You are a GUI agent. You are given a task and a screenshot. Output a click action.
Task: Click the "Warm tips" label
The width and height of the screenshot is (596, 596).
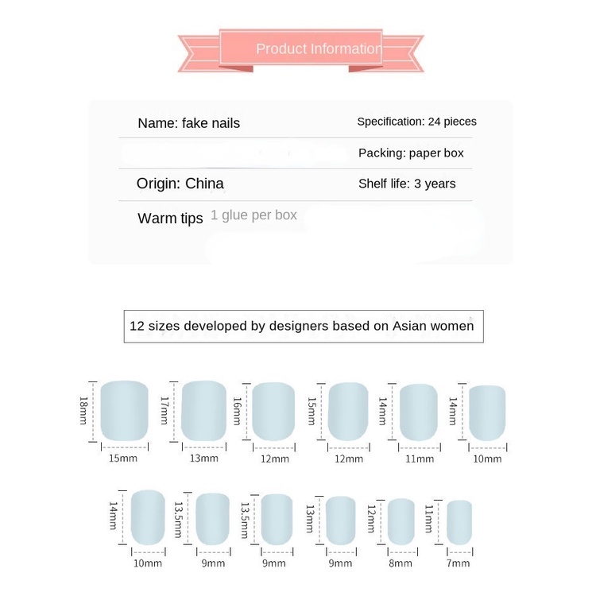(170, 219)
